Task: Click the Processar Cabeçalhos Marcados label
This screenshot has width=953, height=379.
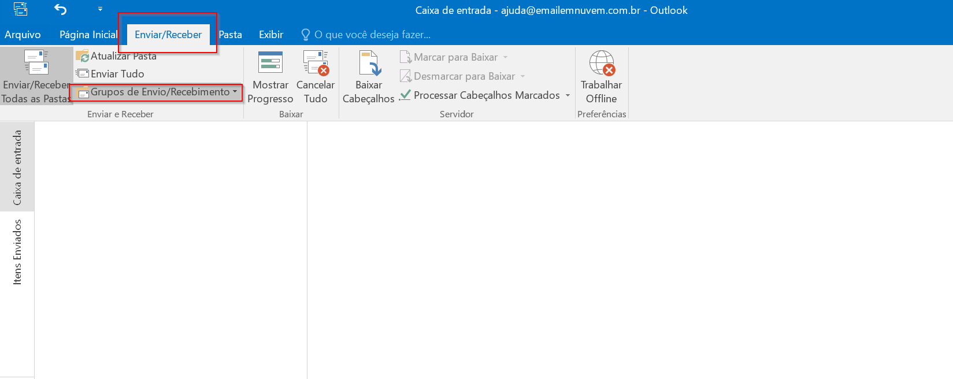Action: (x=487, y=95)
